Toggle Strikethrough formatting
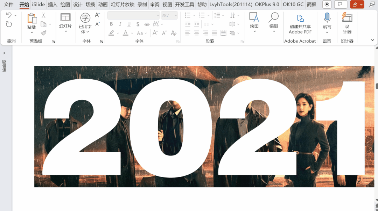The image size is (378, 211). [x=147, y=24]
